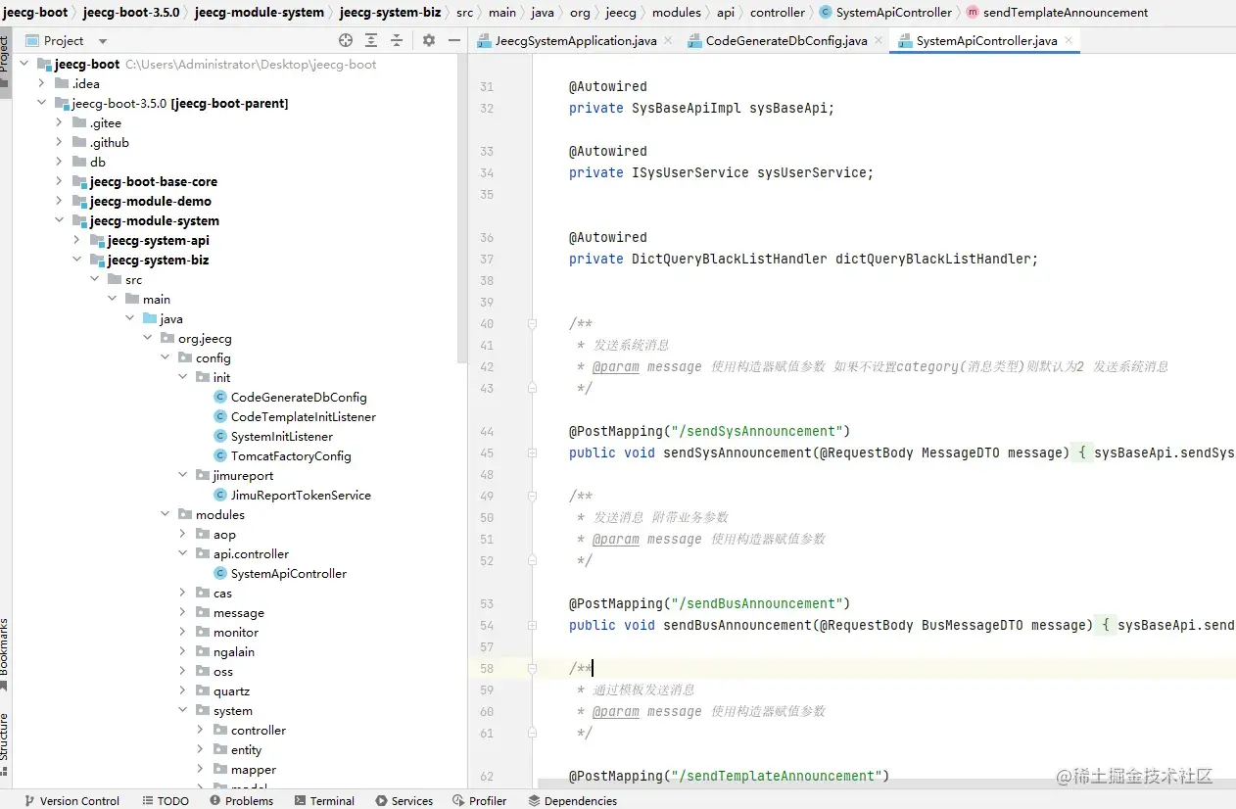Fold the Javadoc comment at line 58
Image resolution: width=1236 pixels, height=809 pixels.
click(532, 668)
